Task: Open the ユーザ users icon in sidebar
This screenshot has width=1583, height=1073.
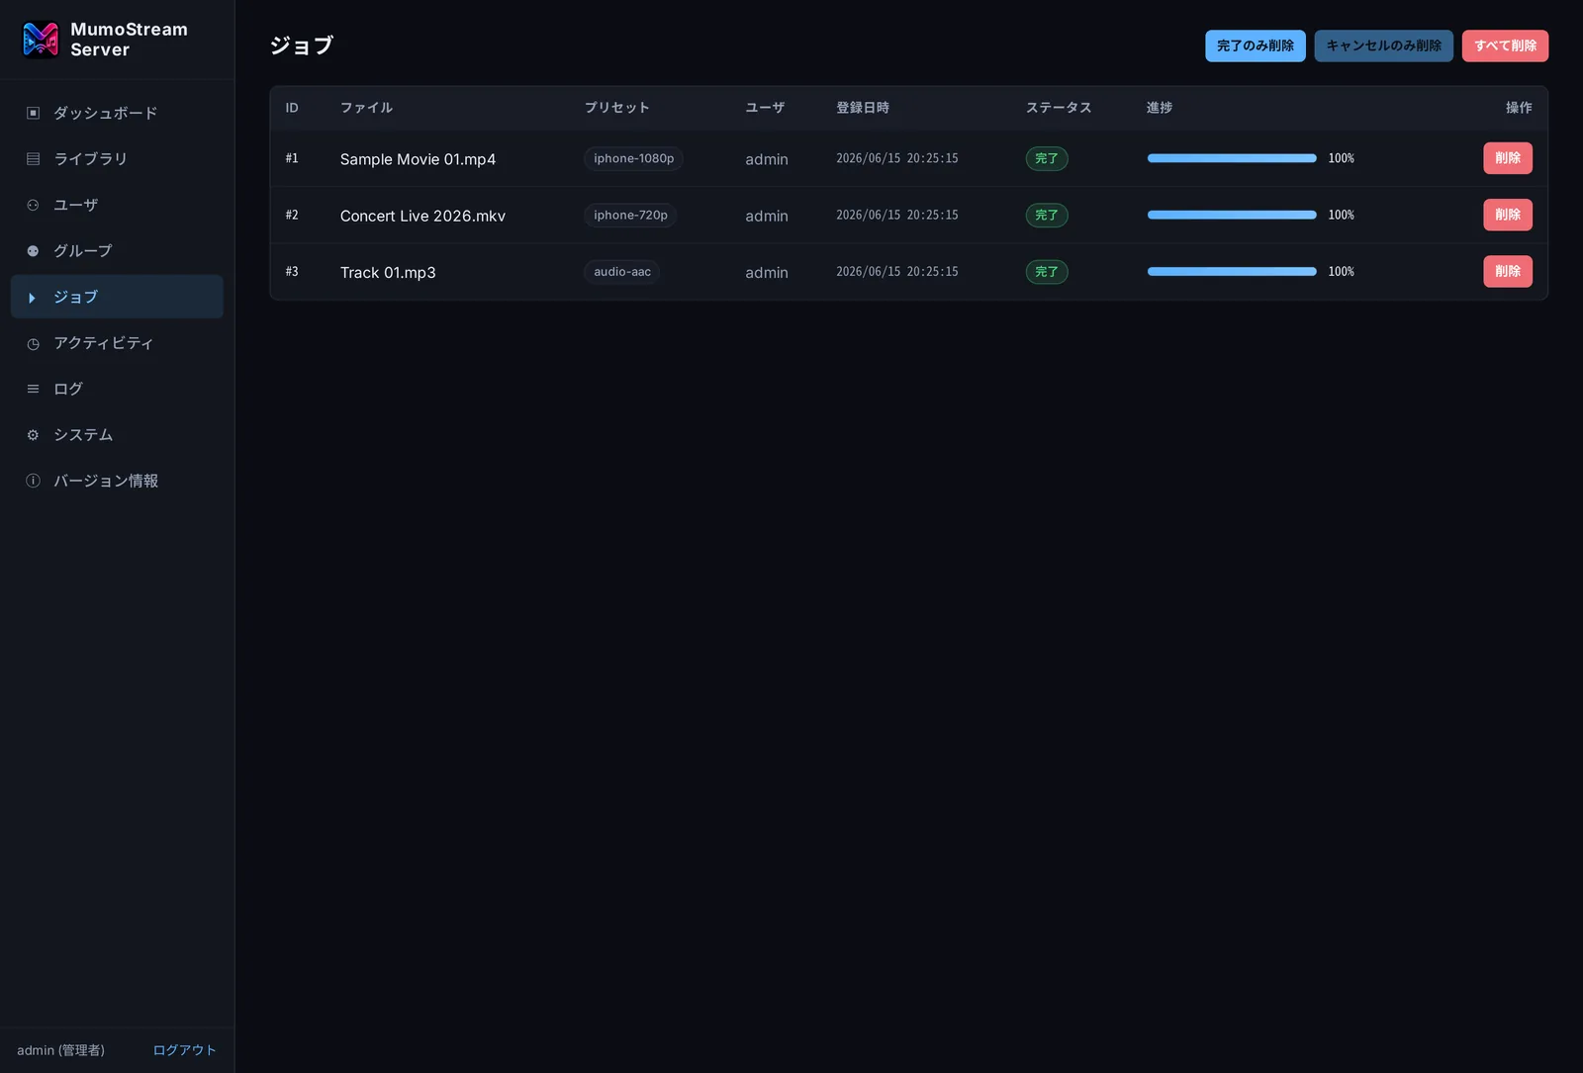Action: pyautogui.click(x=33, y=205)
